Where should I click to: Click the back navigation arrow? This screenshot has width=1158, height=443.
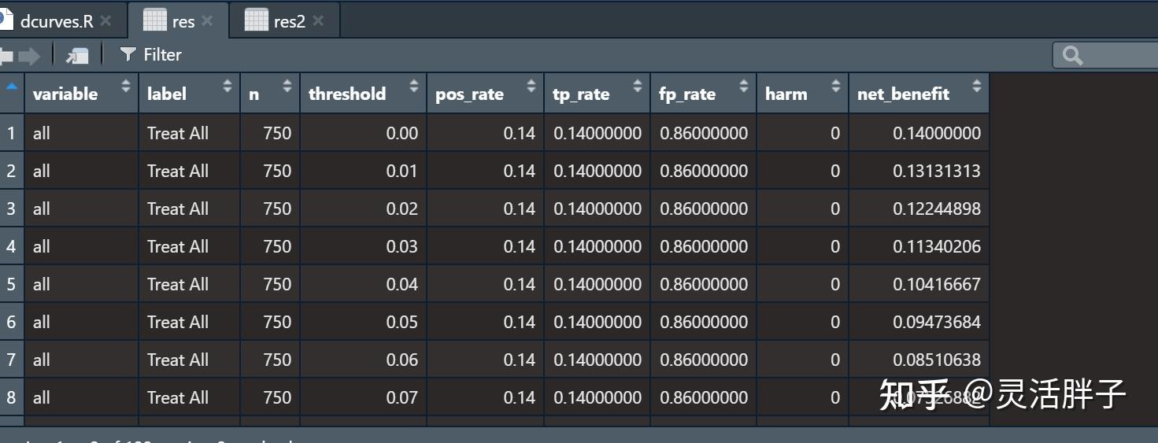[6, 55]
